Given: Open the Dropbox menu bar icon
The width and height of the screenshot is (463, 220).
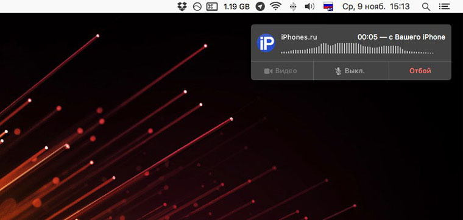Looking at the screenshot, I should (182, 6).
